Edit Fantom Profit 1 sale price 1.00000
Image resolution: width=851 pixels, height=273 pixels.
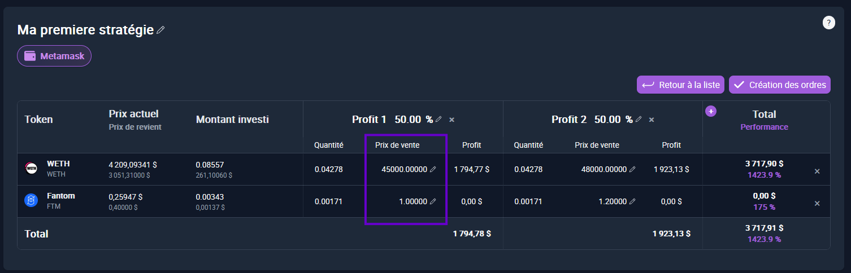(x=433, y=201)
